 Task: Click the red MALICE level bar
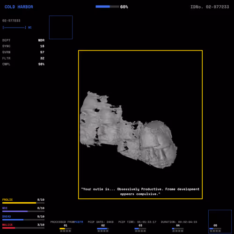[23, 228]
